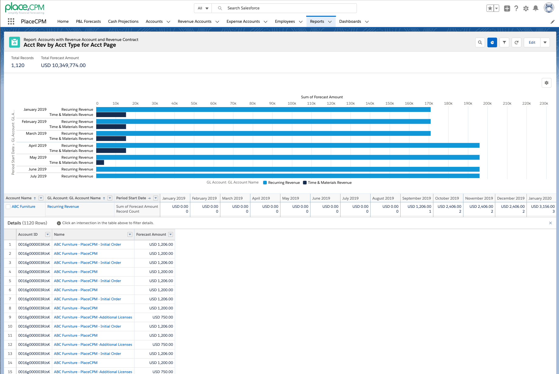
Task: Expand the Dashboards tab menu
Action: [367, 22]
